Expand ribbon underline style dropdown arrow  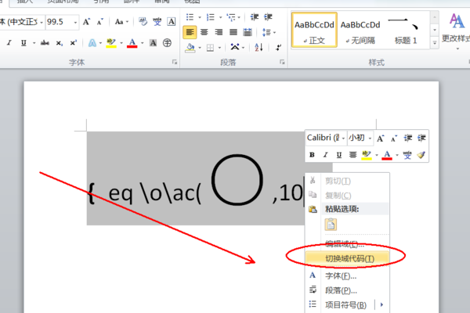click(x=34, y=43)
